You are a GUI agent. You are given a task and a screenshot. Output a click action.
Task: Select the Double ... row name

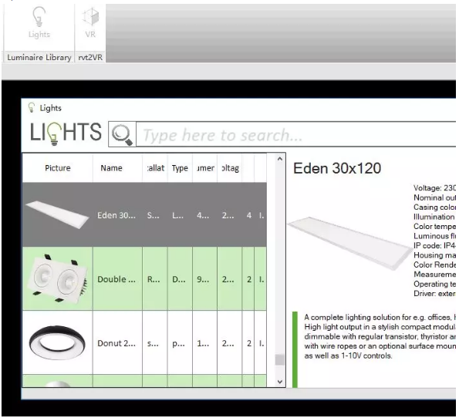pyautogui.click(x=116, y=279)
